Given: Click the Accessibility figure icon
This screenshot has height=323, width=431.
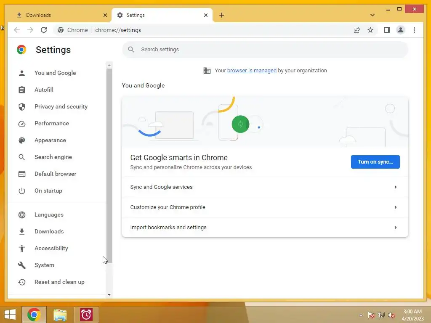Looking at the screenshot, I should pyautogui.click(x=22, y=248).
